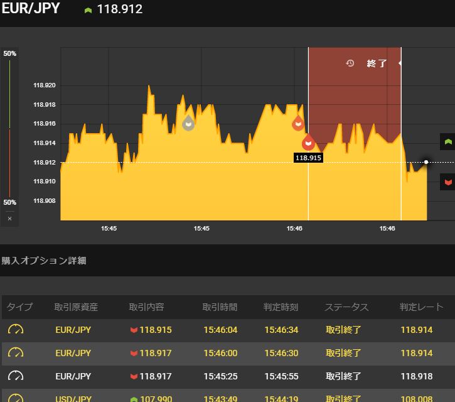Click EUR/JPY in the 15:46:04 row

[73, 330]
